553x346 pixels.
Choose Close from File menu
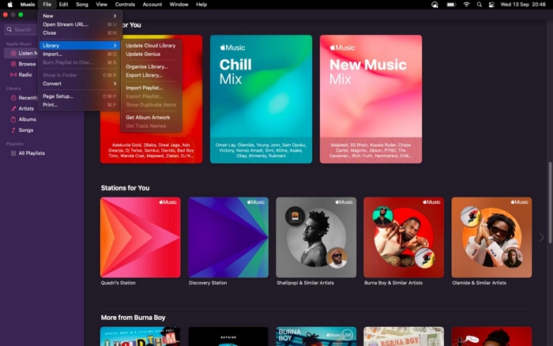click(80, 33)
